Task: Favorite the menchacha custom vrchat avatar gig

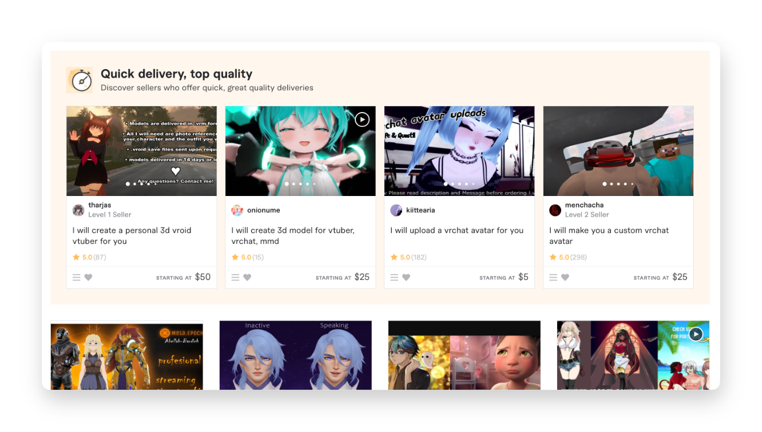Action: [x=565, y=278]
